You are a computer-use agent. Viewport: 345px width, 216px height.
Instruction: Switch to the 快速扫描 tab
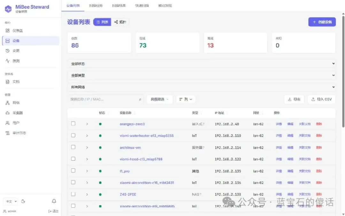pos(142,5)
